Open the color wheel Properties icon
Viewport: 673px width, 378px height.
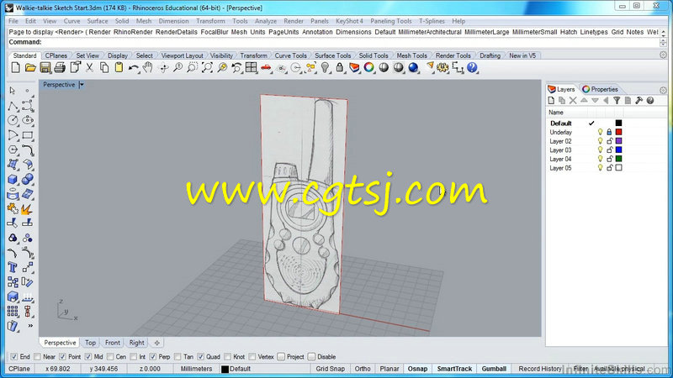368,68
